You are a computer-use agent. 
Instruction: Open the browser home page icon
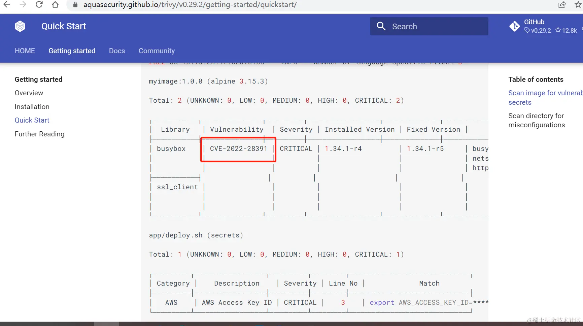[x=55, y=5]
